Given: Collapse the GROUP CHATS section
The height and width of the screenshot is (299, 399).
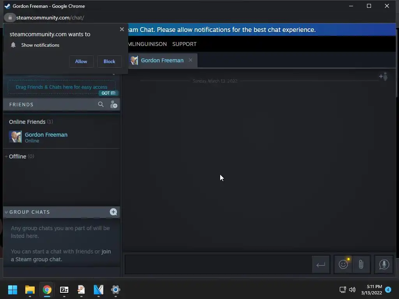Looking at the screenshot, I should [x=6, y=212].
